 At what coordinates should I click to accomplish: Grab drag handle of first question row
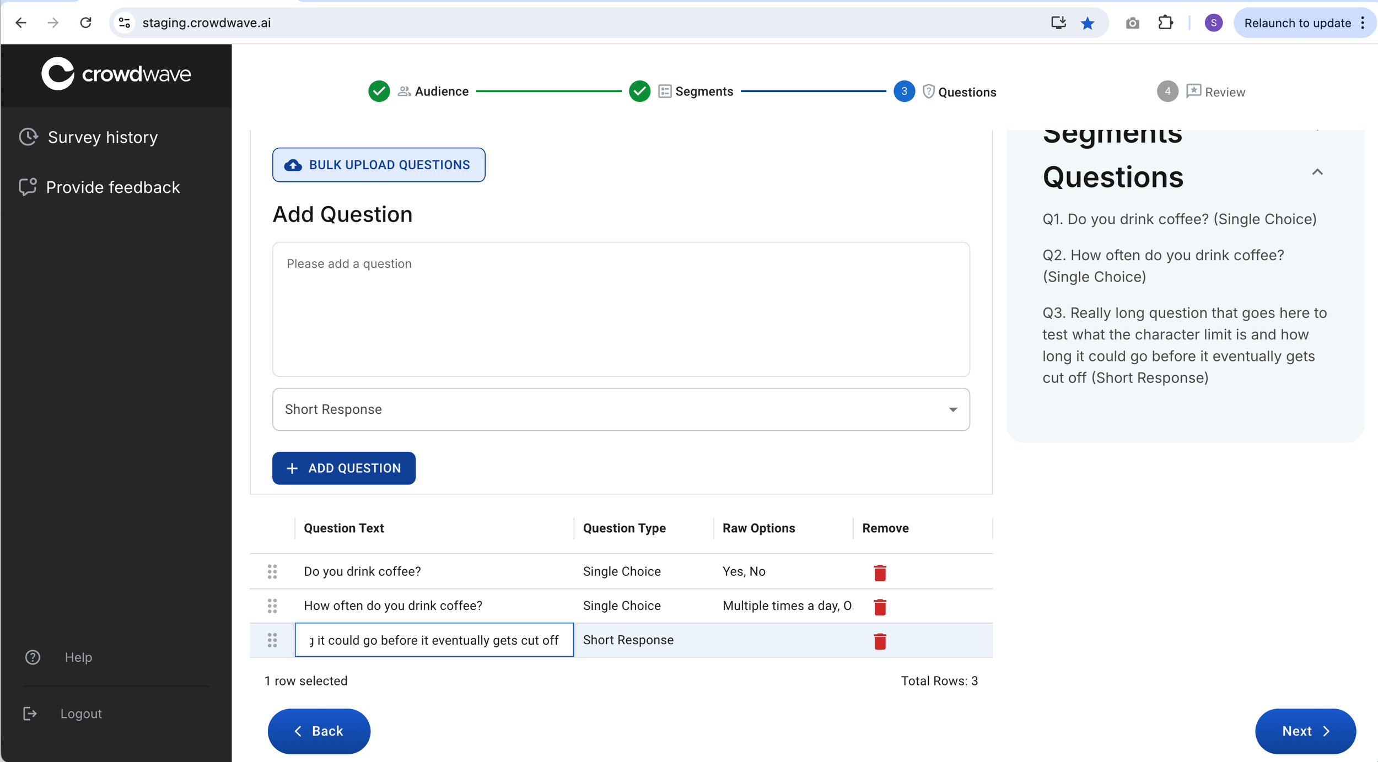272,571
